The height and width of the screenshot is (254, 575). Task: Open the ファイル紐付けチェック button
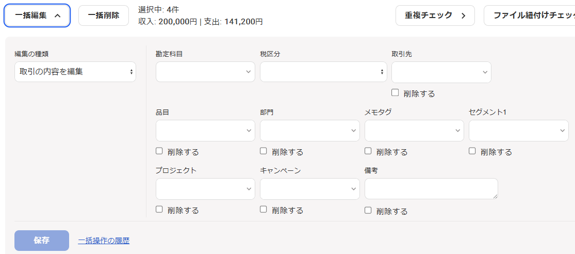tap(531, 15)
